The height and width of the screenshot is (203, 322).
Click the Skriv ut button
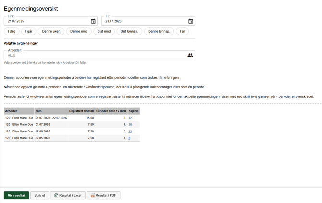coord(39,195)
